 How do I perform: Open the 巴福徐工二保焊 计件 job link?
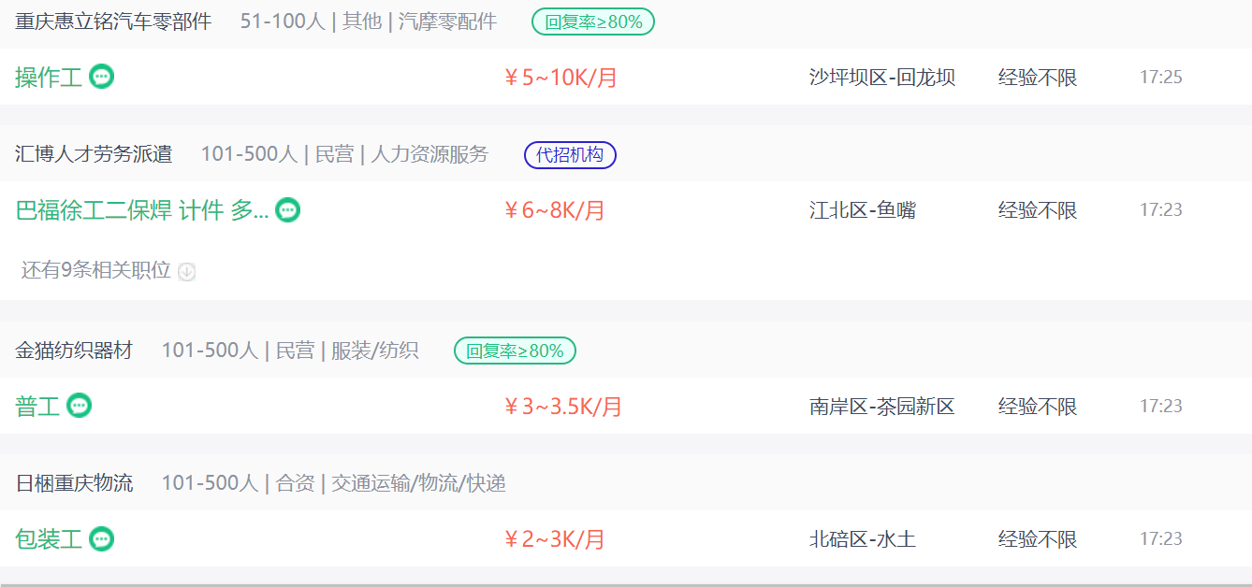coord(142,210)
